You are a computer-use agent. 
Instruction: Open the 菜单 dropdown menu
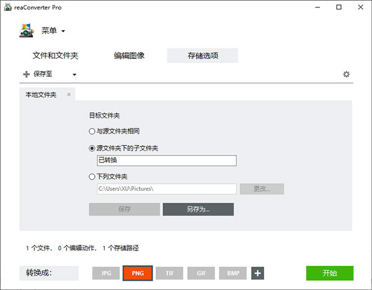pos(53,30)
